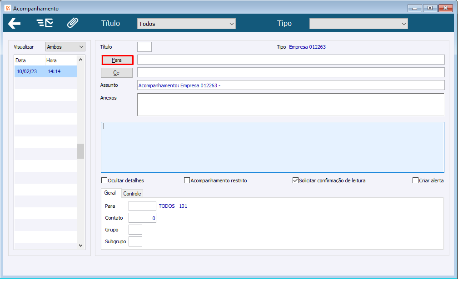Click the Acompanhamento app icon in title bar
The image size is (458, 281).
[8, 8]
